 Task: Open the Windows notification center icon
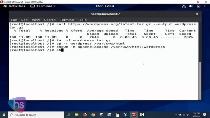(x=204, y=115)
